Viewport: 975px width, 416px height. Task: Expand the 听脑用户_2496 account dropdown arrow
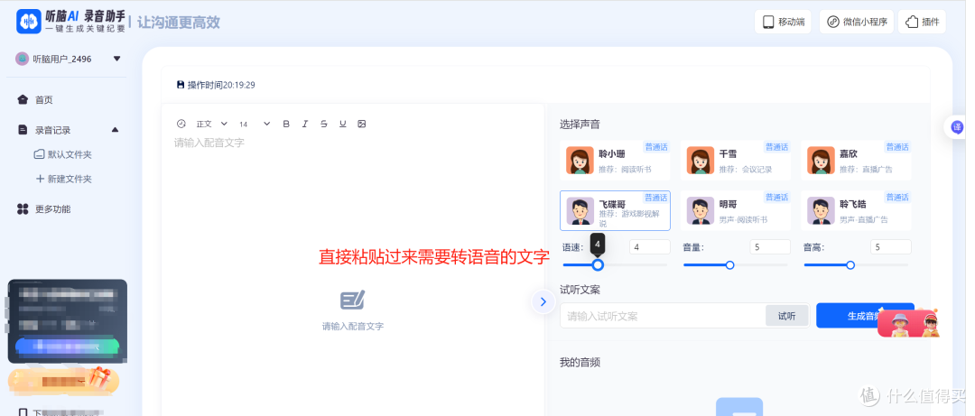tap(116, 59)
